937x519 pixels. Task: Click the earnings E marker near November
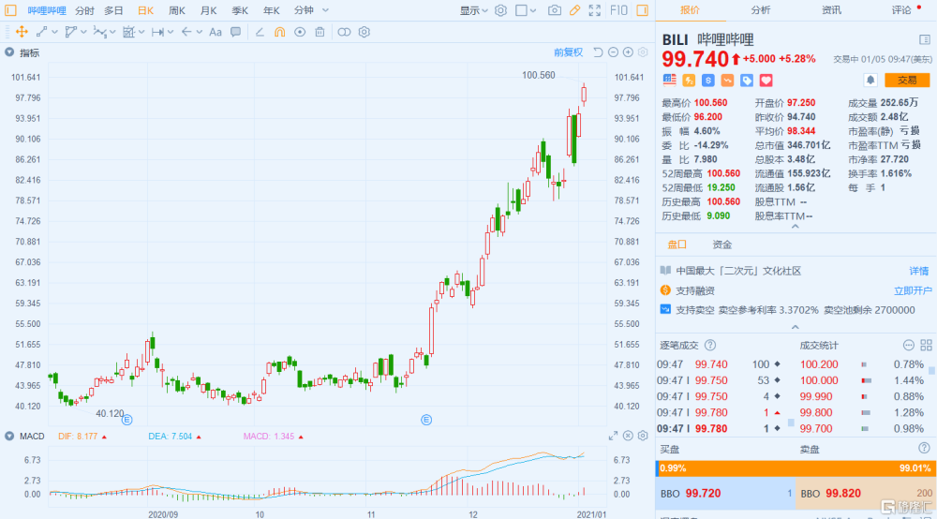pyautogui.click(x=426, y=420)
